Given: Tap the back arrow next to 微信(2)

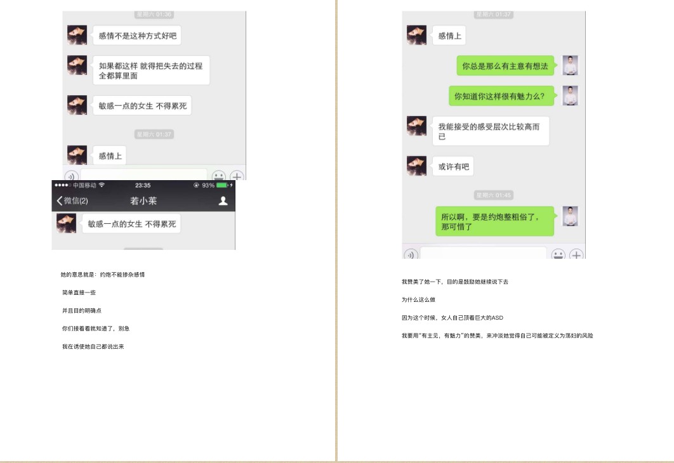Looking at the screenshot, I should coord(59,200).
